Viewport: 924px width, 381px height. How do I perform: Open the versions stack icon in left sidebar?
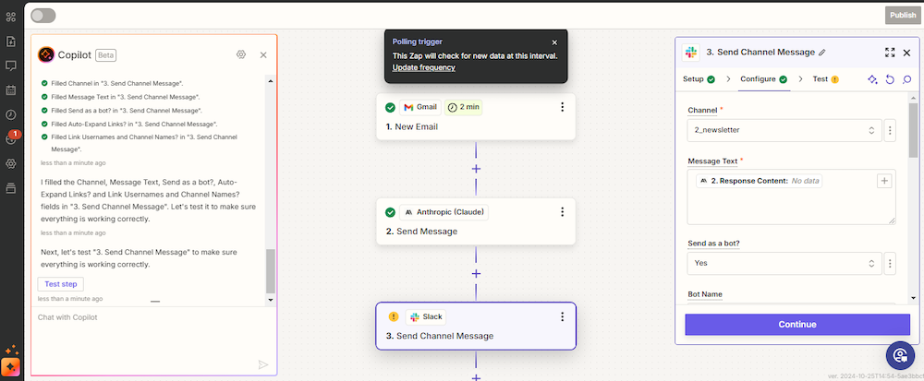(x=10, y=188)
